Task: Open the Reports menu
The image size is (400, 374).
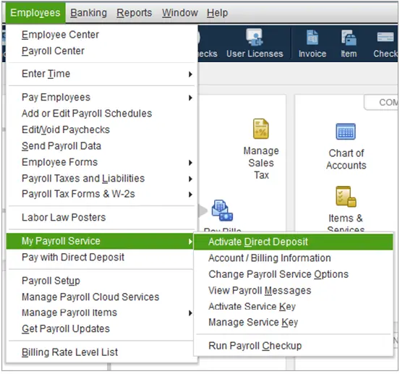Action: (x=135, y=13)
